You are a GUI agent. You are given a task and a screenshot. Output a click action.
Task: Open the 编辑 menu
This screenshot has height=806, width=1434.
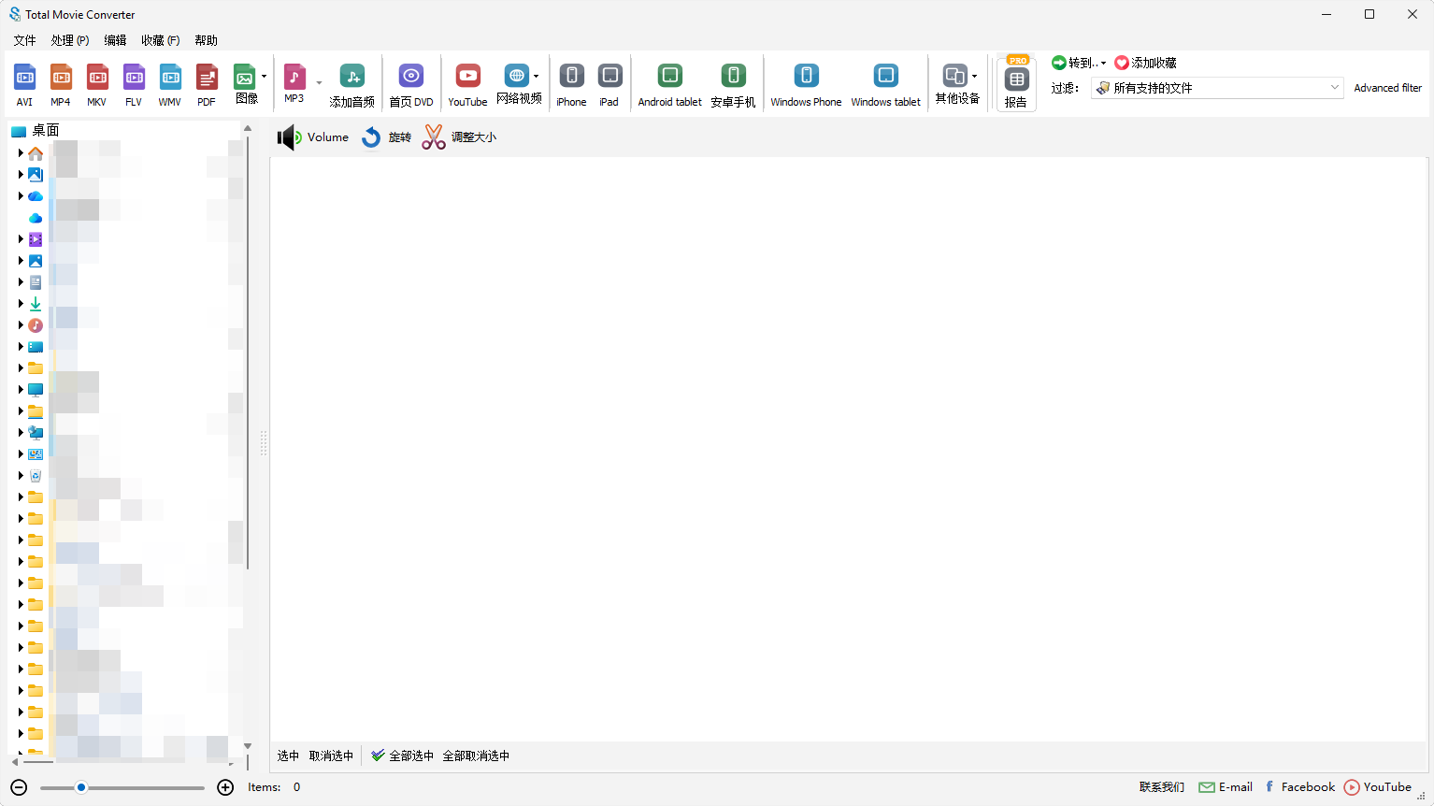tap(115, 40)
